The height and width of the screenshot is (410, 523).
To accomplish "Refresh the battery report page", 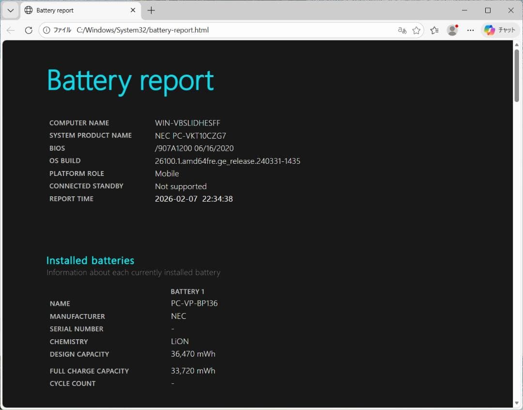I will [29, 30].
